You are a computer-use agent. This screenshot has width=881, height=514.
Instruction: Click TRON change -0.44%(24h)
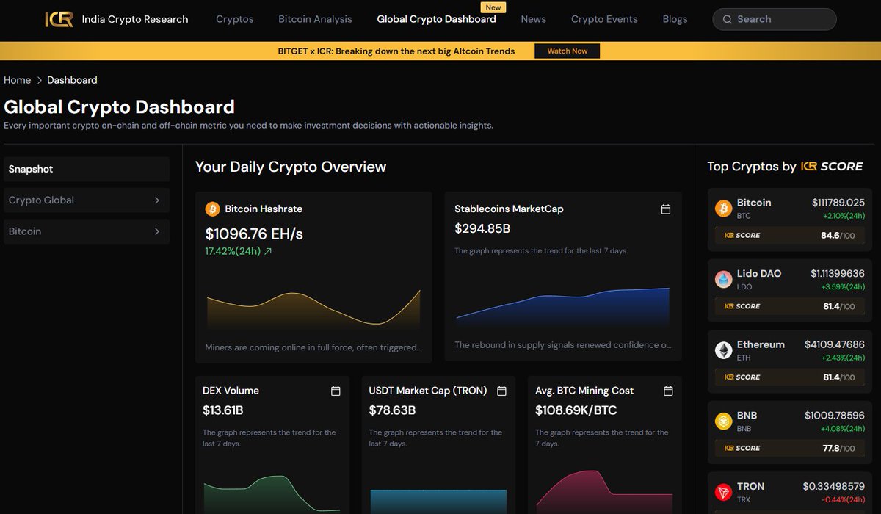(844, 499)
